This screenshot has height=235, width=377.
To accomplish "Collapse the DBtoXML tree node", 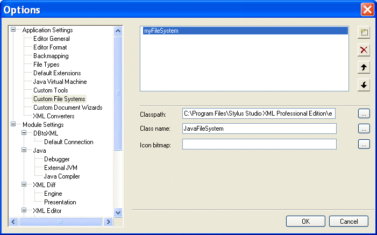I will 24,133.
